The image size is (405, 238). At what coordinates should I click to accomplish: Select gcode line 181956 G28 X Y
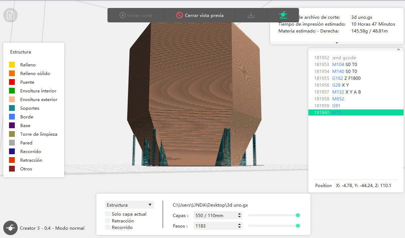(x=356, y=85)
